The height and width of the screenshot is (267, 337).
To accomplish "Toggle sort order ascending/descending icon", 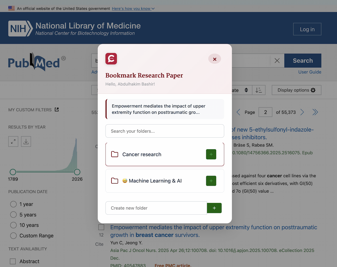I will pos(259,90).
